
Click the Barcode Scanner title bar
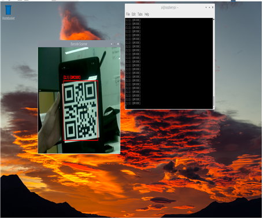tap(79, 44)
